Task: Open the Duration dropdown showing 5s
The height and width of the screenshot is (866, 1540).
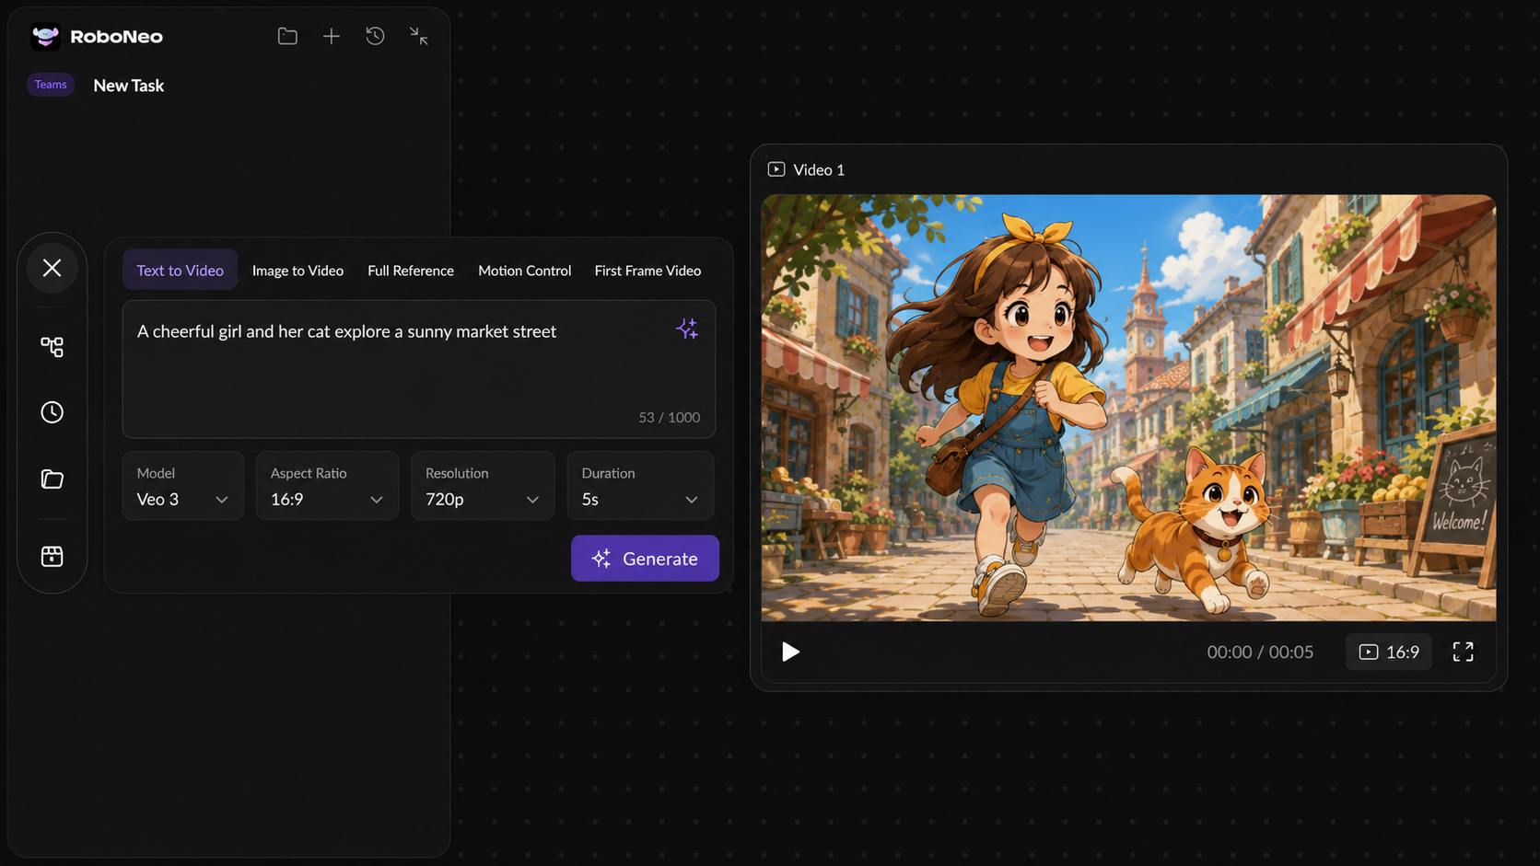Action: click(640, 486)
